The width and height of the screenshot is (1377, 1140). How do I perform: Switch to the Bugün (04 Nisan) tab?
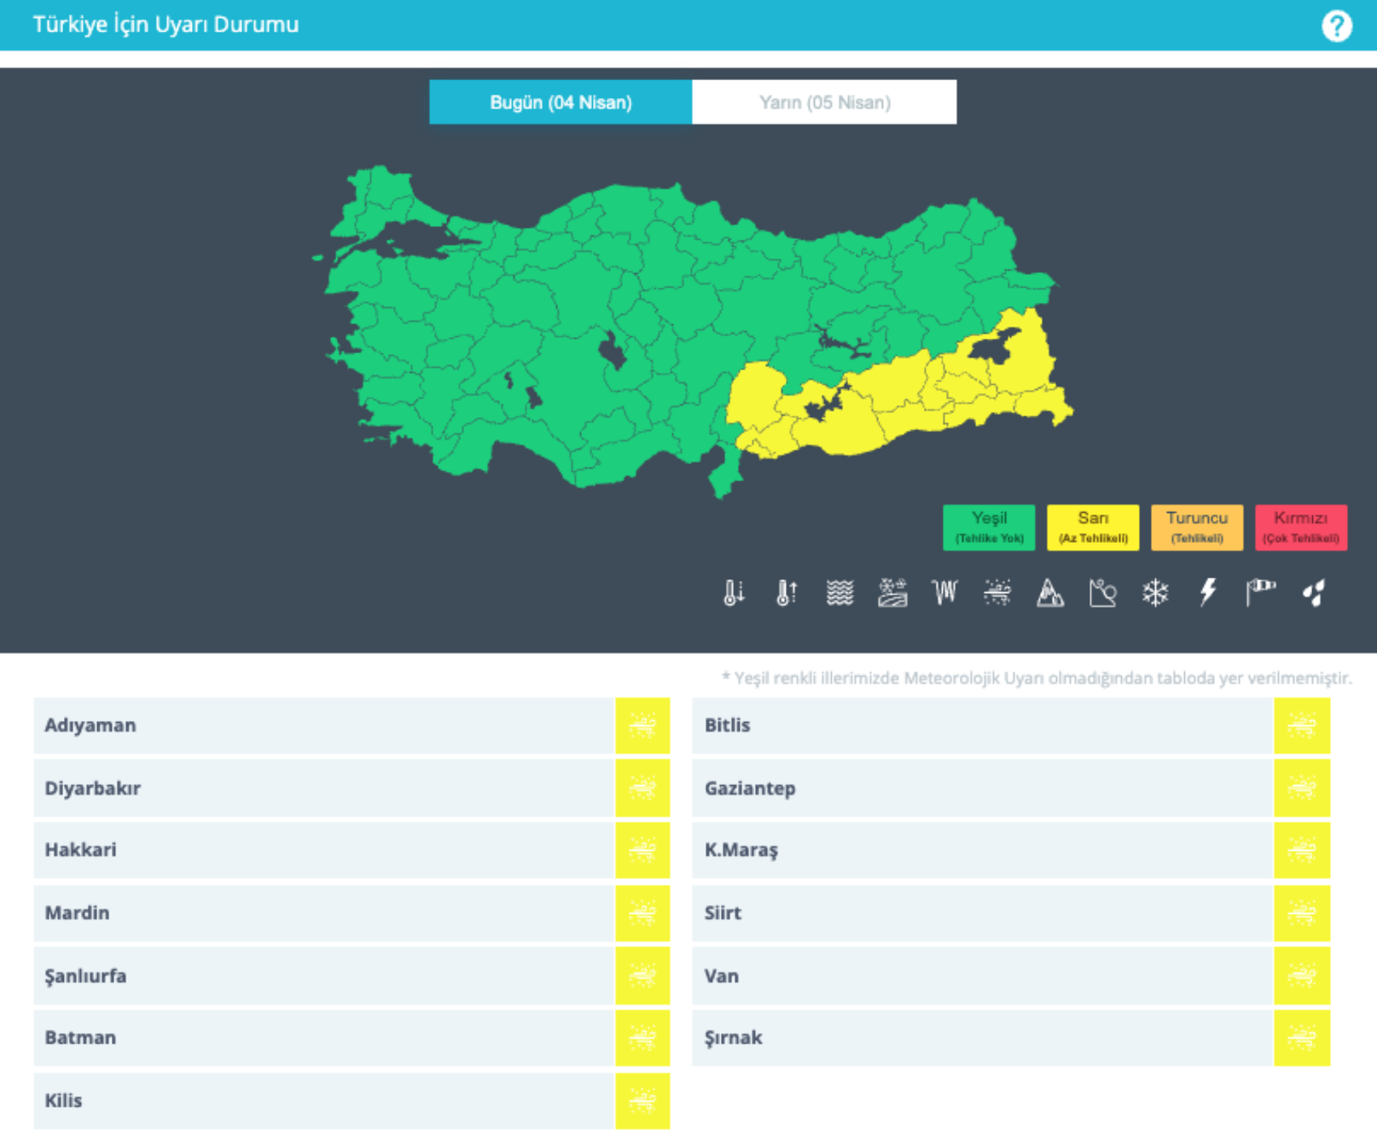(x=561, y=102)
